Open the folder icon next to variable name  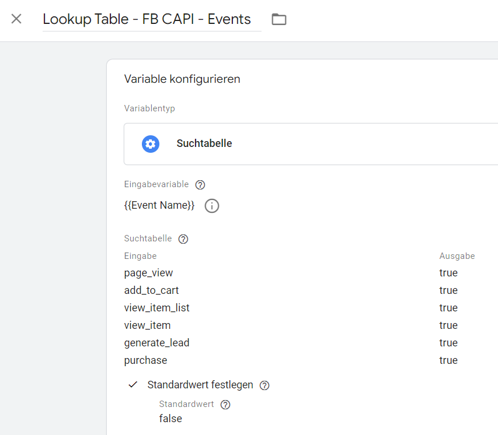point(279,19)
